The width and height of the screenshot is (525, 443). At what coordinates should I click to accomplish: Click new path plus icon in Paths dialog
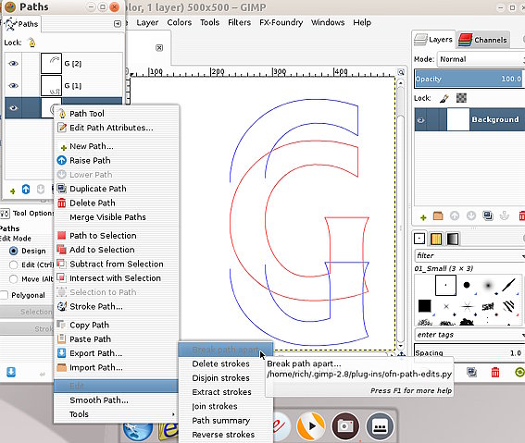pos(12,191)
